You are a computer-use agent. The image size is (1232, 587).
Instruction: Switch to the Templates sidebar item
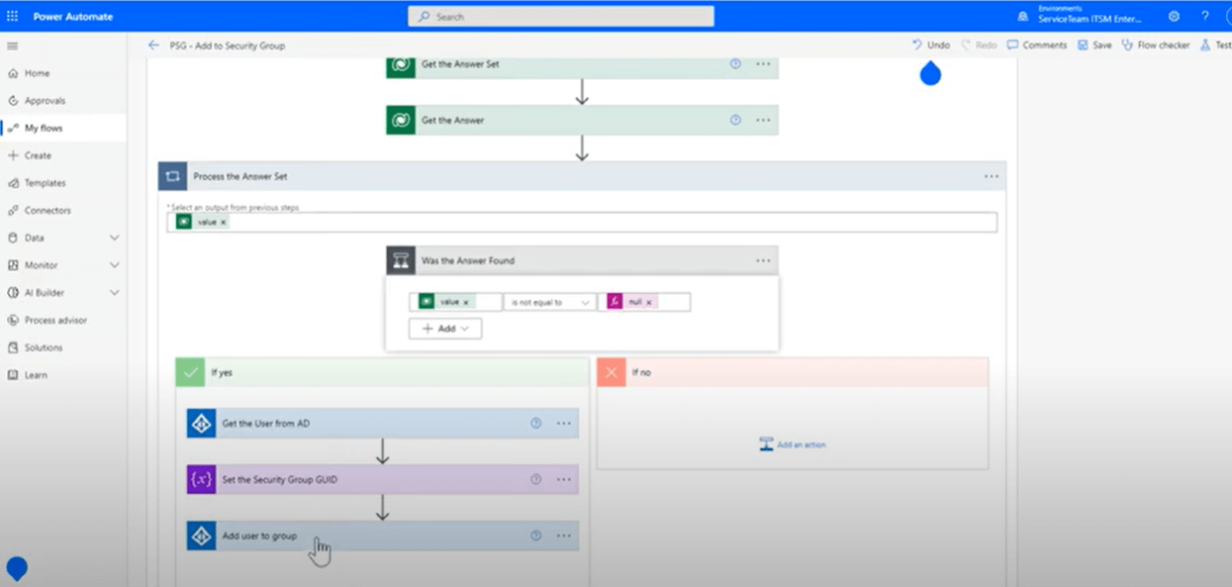click(x=46, y=182)
